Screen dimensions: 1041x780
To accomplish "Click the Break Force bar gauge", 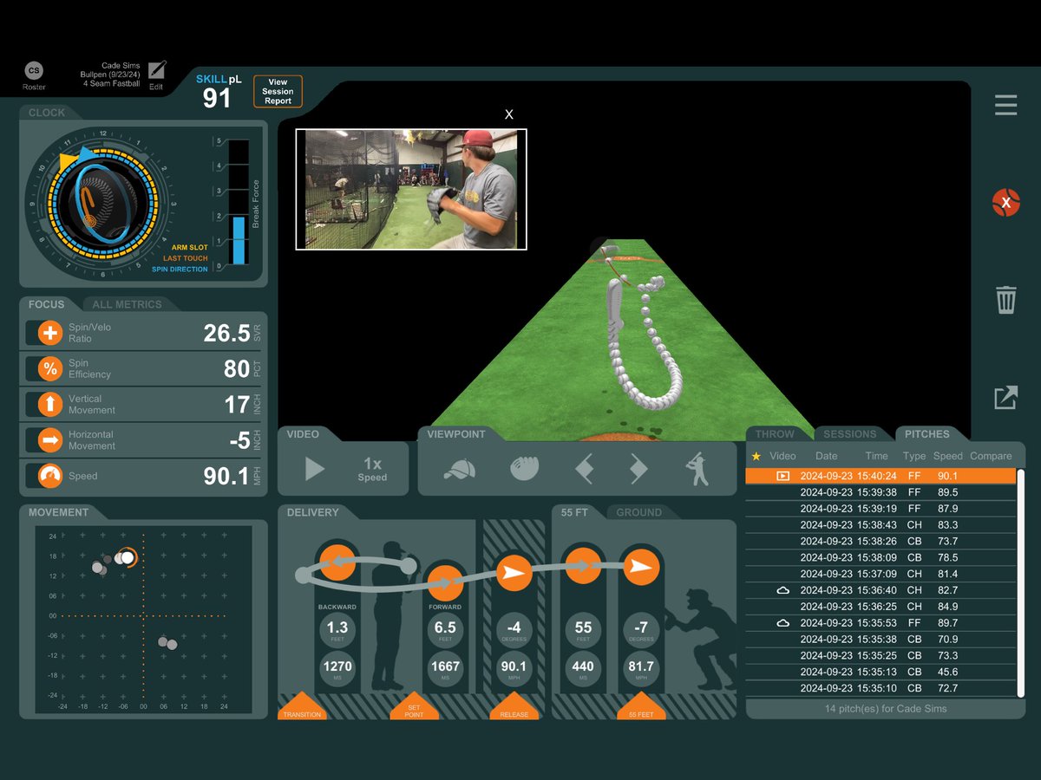I will point(239,202).
